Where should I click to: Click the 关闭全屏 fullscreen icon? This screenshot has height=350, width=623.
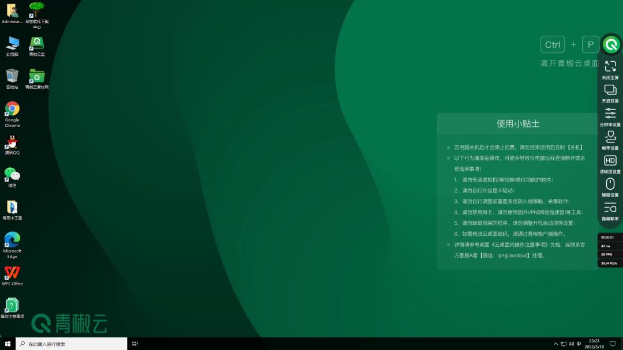[610, 67]
